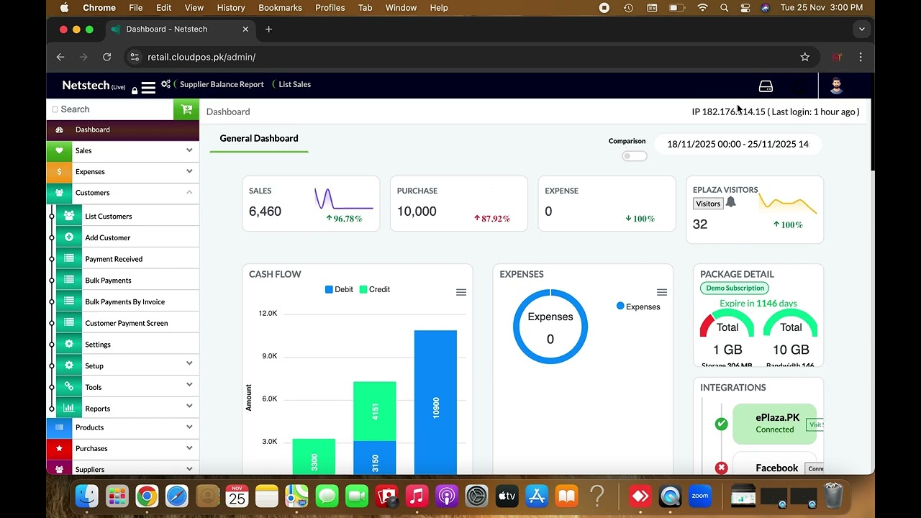Bookmark page with the star icon
The height and width of the screenshot is (518, 921).
(x=805, y=57)
